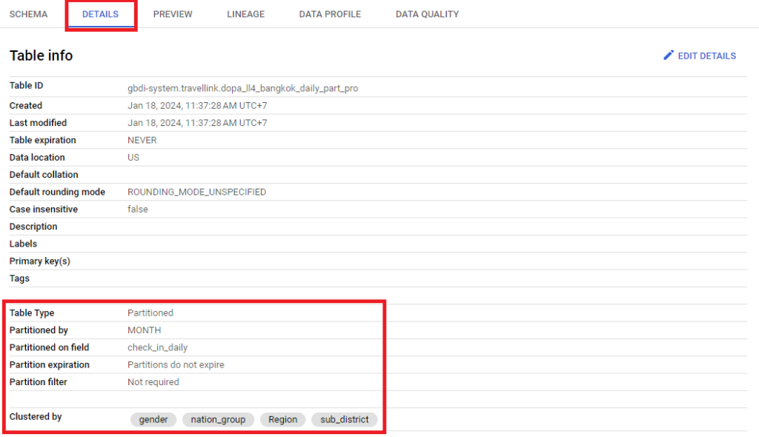The height and width of the screenshot is (437, 759).
Task: Select the sub_district clustering chip
Action: click(x=344, y=419)
